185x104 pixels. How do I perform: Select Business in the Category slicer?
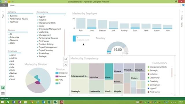14,16
